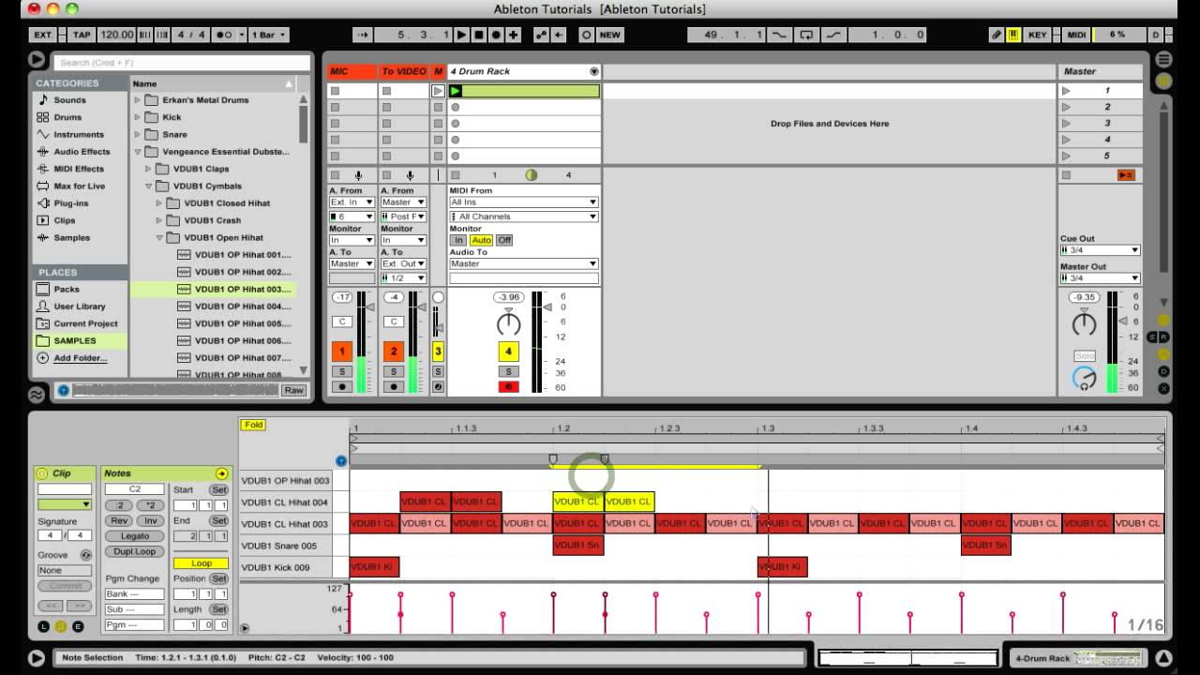Click the Add Folder link

pyautogui.click(x=80, y=358)
